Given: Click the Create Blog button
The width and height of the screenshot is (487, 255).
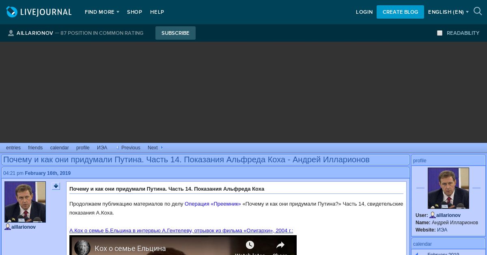Looking at the screenshot, I should click(400, 12).
